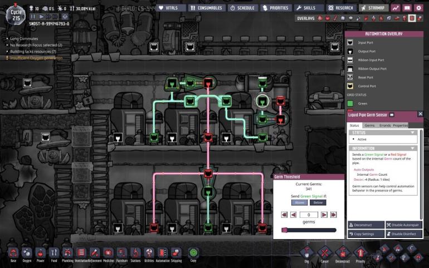Open the Temperature overlay
The image size is (429, 268).
point(335,18)
